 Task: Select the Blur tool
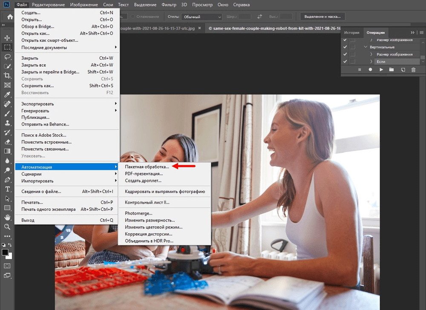click(x=7, y=161)
